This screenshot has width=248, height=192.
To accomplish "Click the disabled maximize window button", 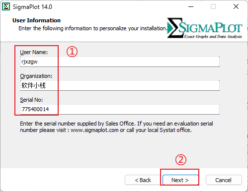I will [213, 7].
